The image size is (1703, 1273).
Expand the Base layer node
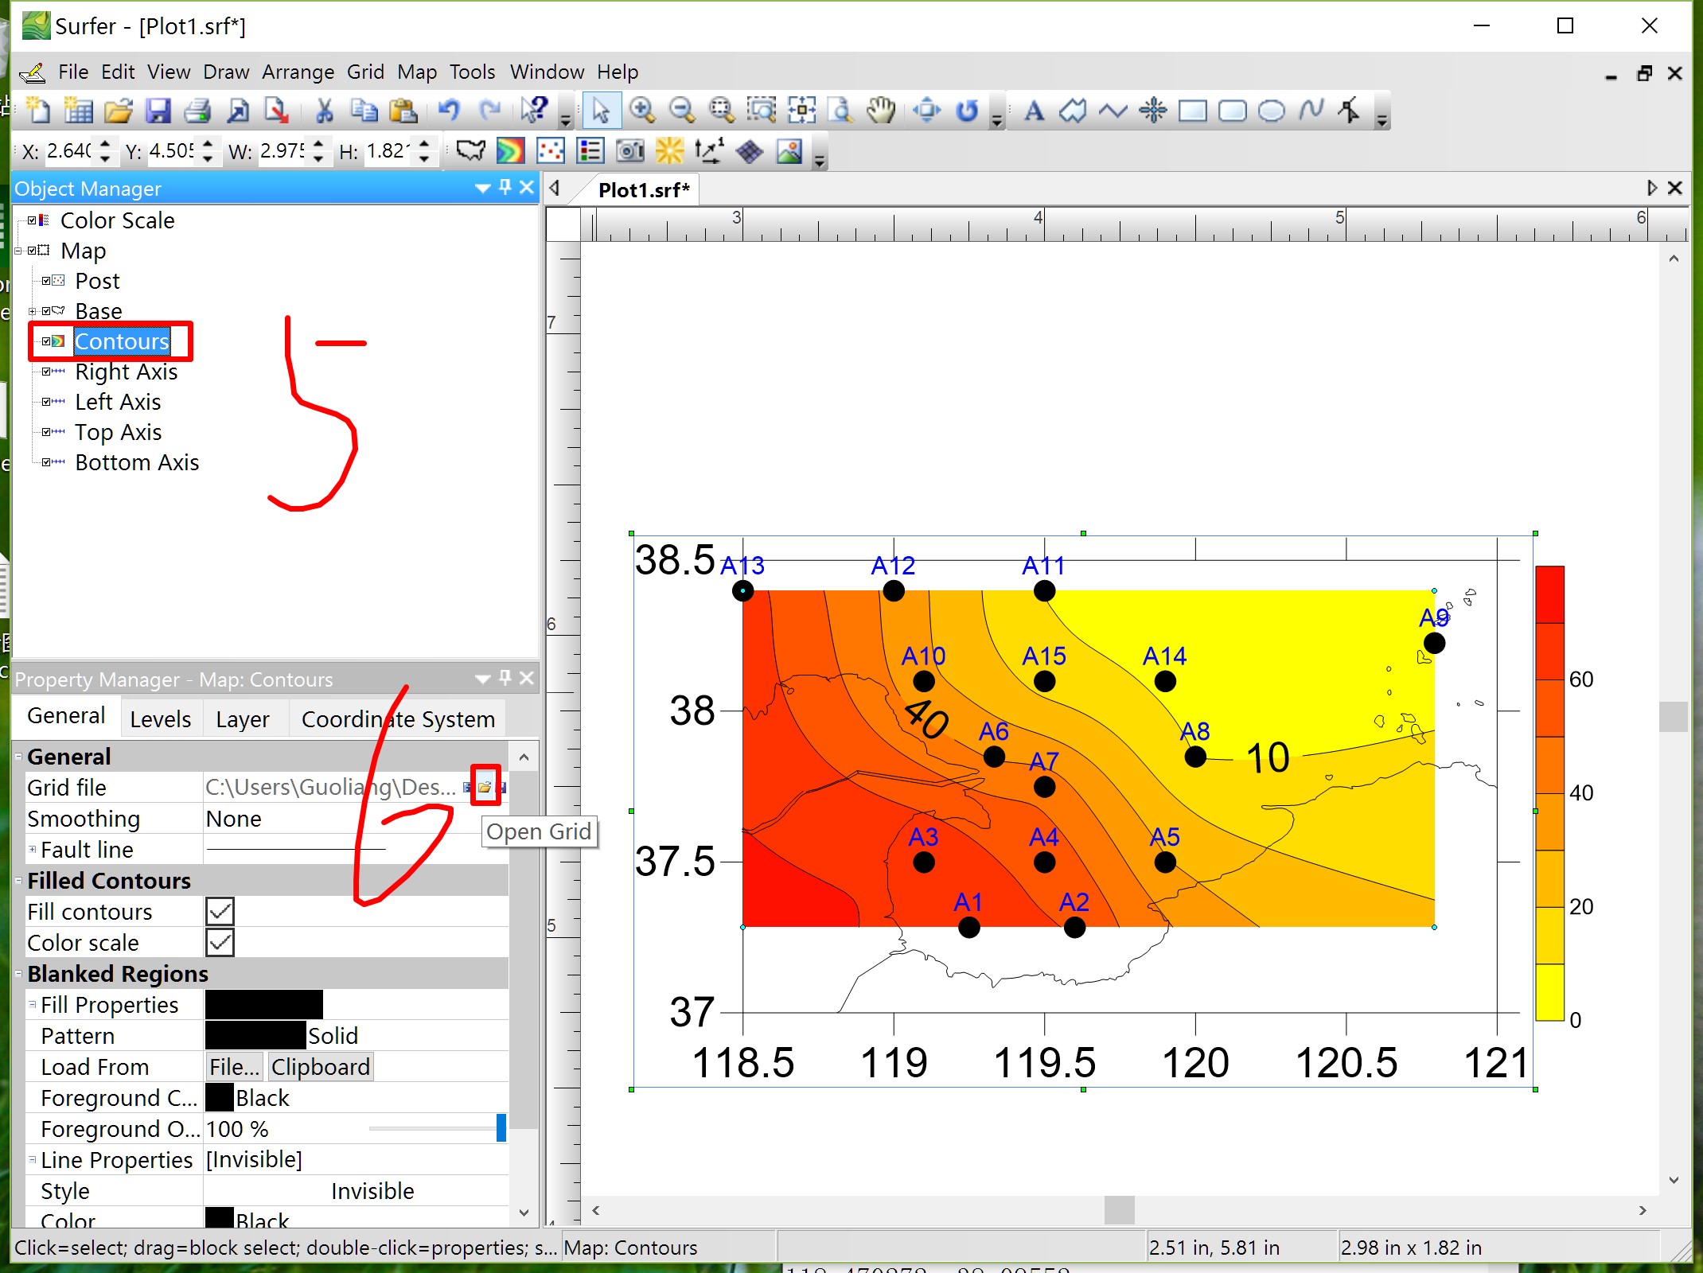[33, 311]
